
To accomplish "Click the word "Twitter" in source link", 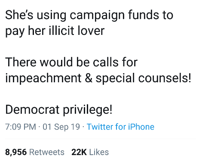I will pos(100,127).
